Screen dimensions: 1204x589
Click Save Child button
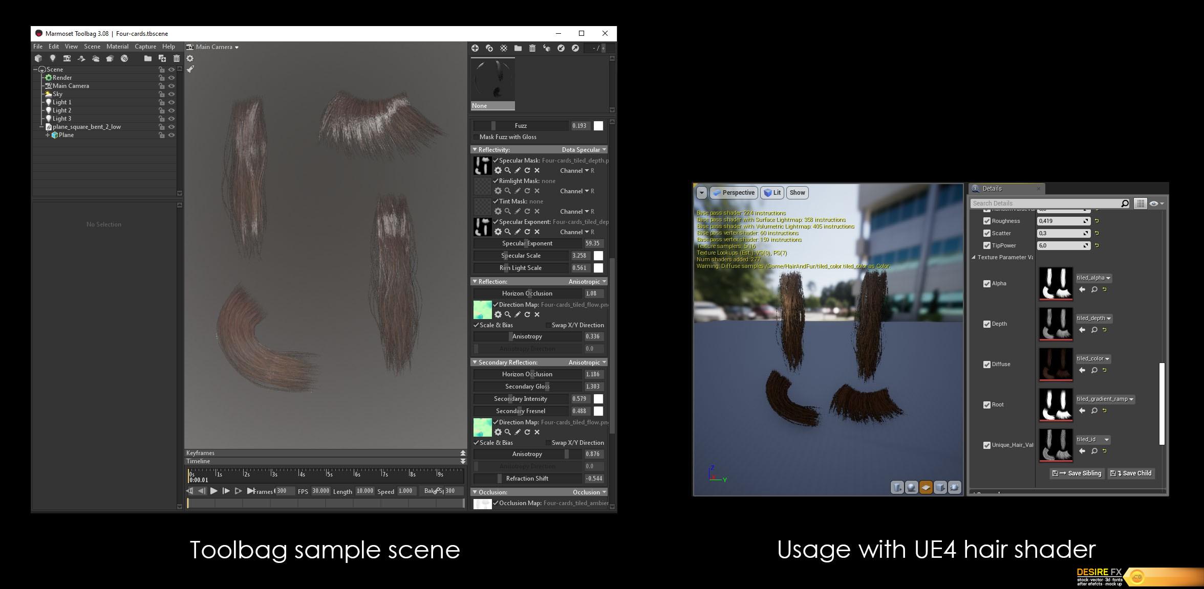point(1130,473)
